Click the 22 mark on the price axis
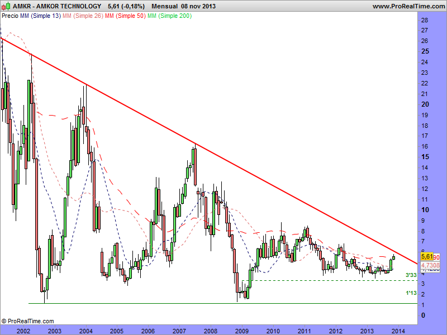The height and width of the screenshot is (335, 447). pos(425,83)
